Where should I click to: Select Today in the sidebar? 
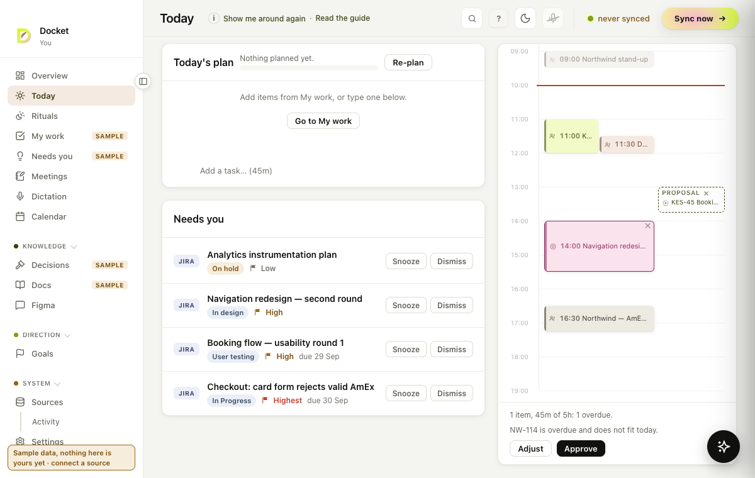[71, 96]
